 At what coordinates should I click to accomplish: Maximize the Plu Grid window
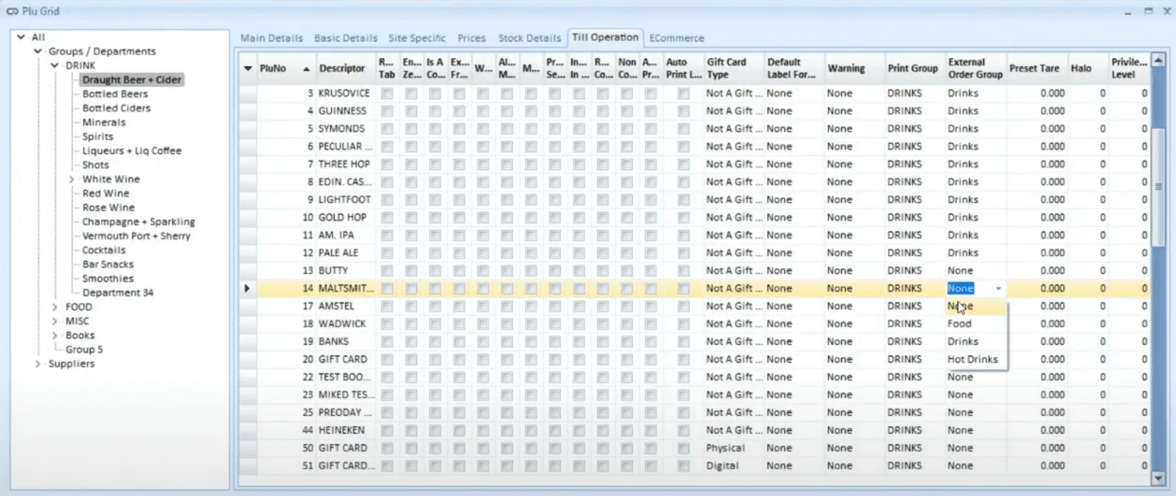click(1148, 11)
